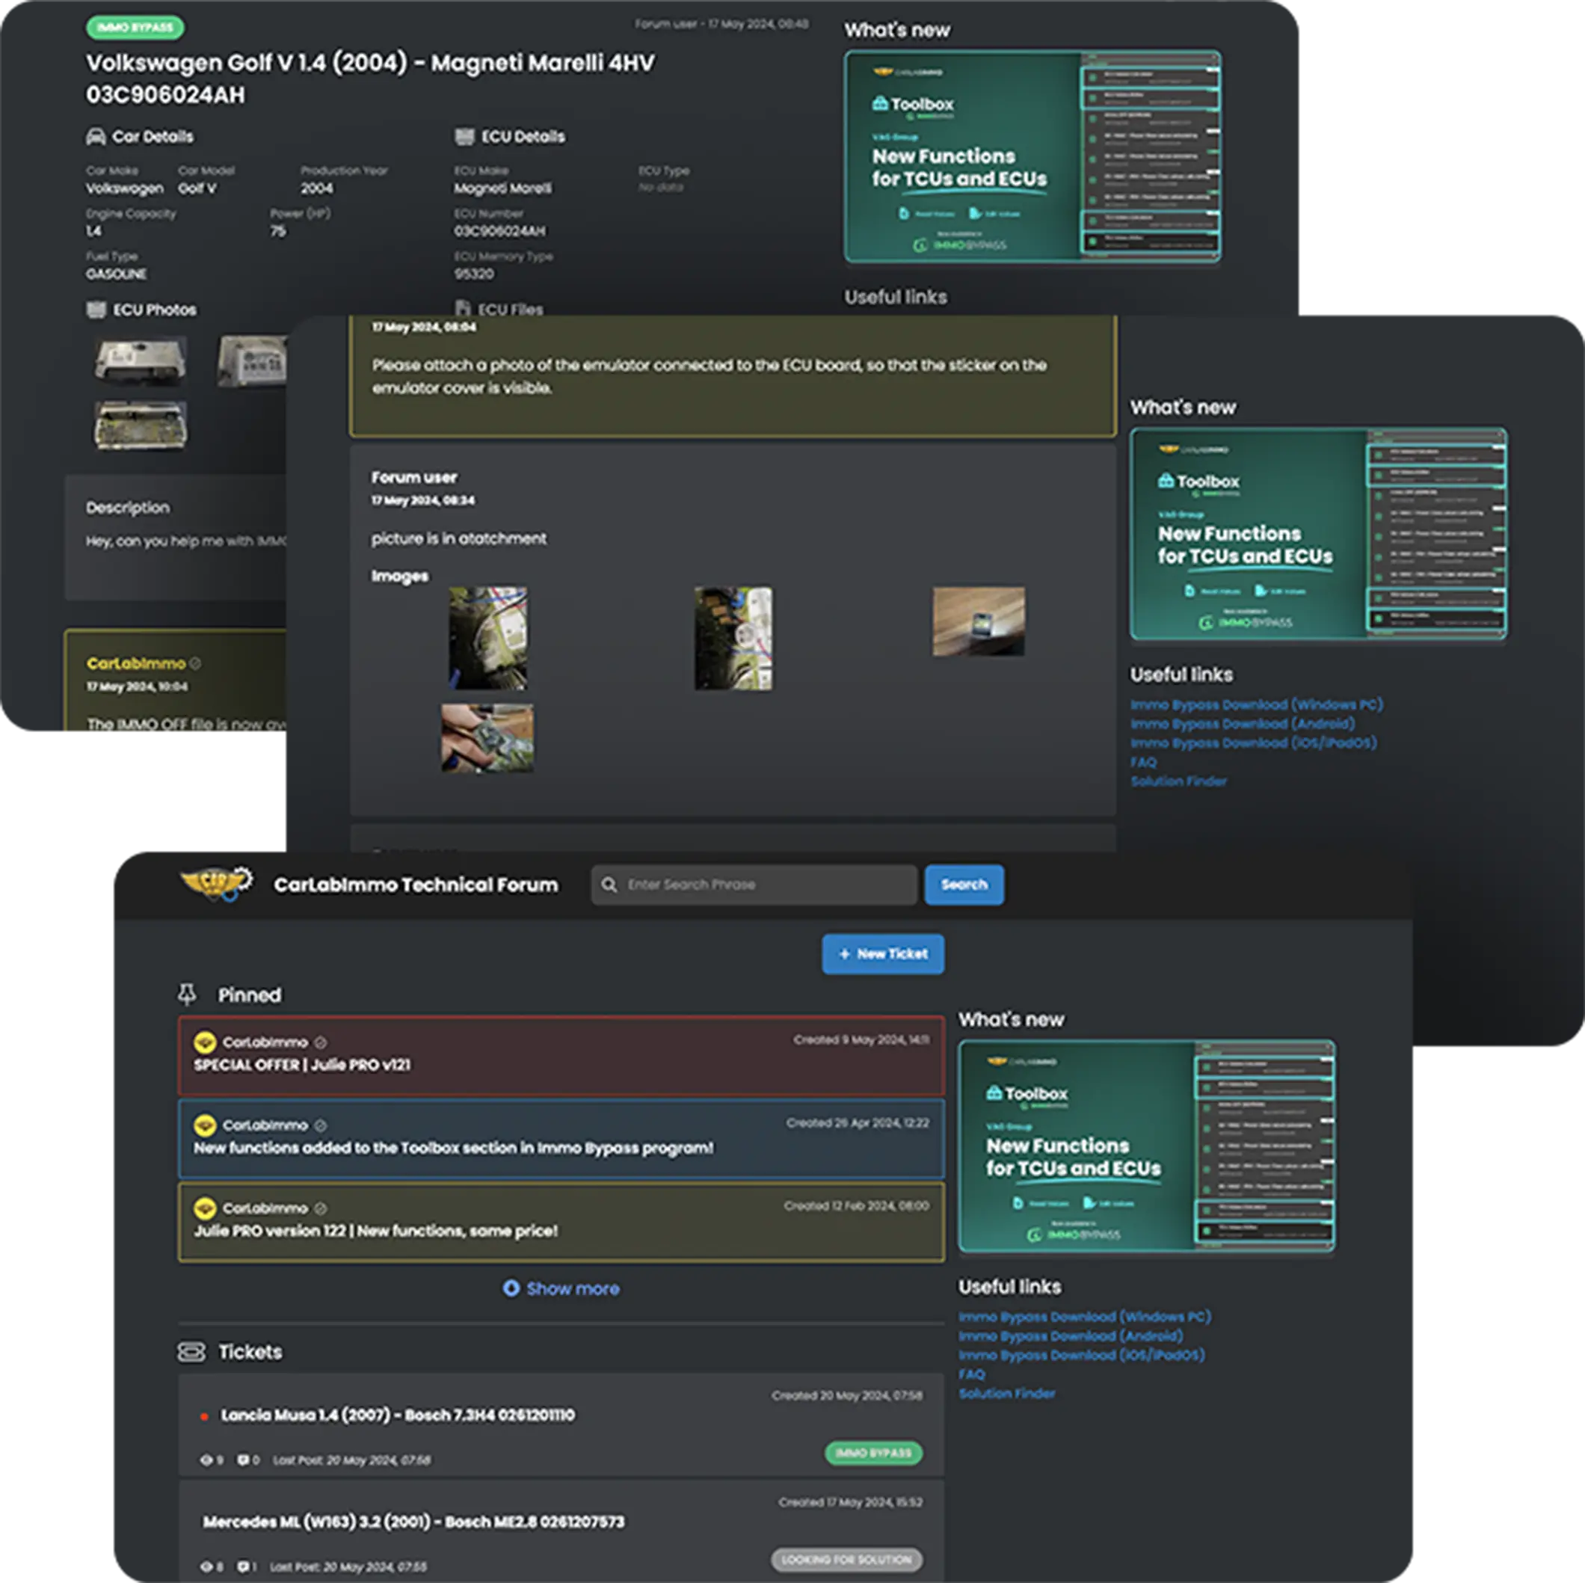Open Toolbox banner in the ticket detail window

(x=1032, y=156)
